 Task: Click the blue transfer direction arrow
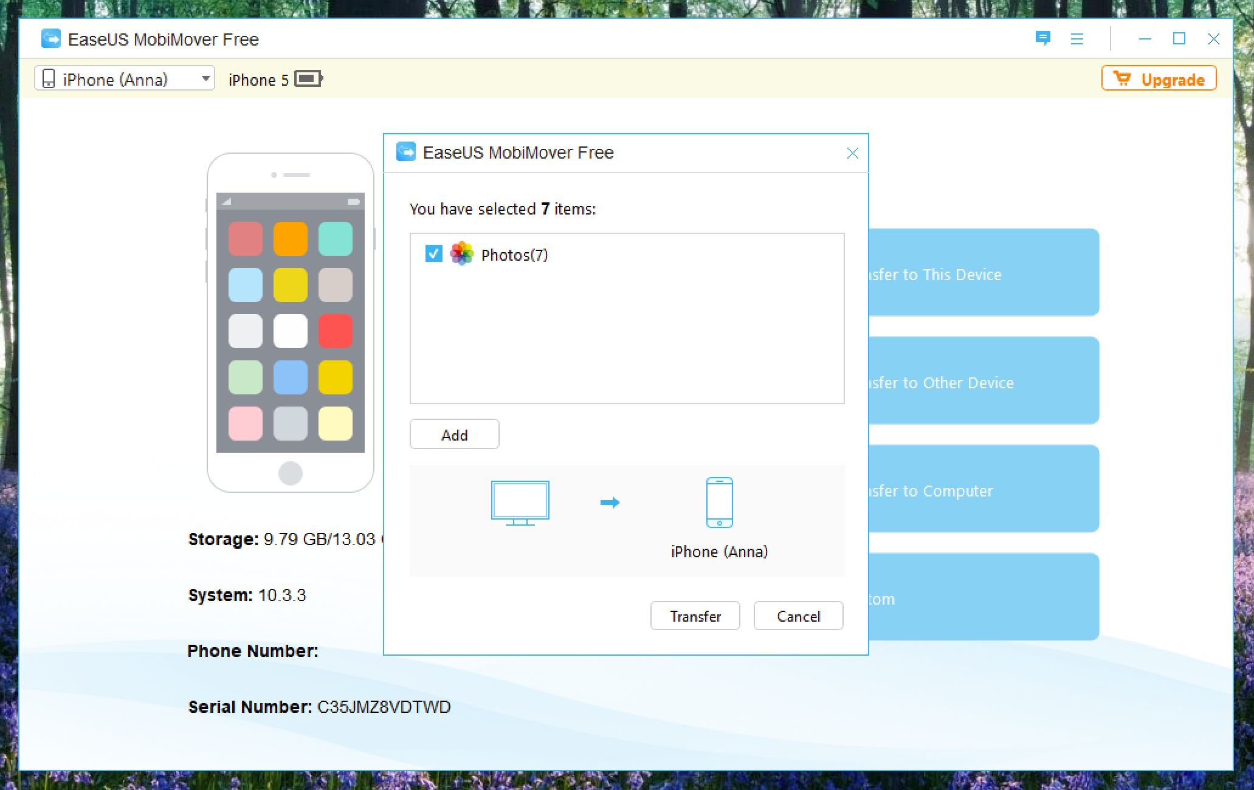point(609,503)
